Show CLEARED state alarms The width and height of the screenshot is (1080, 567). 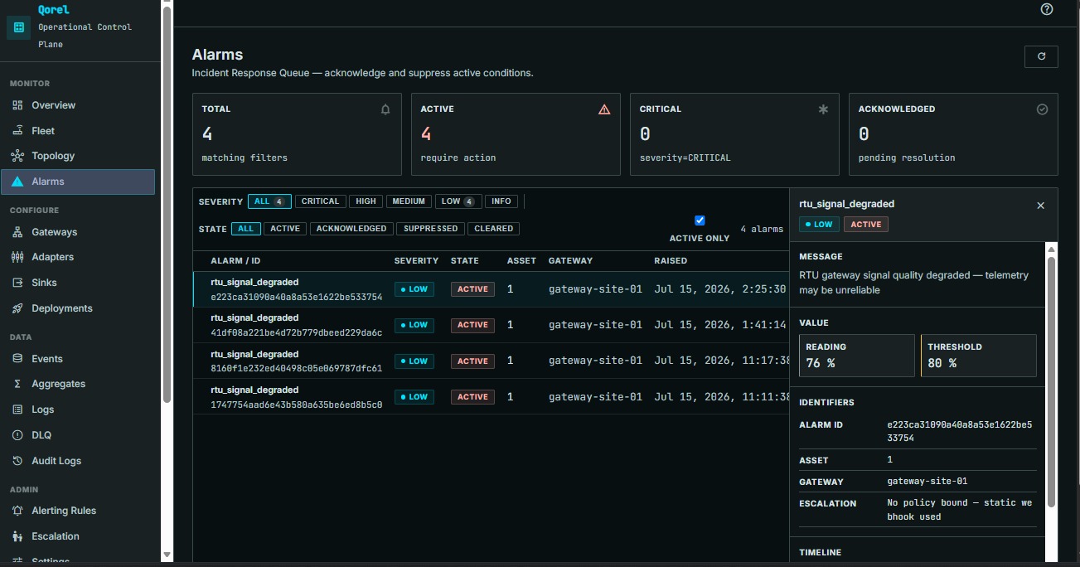[x=494, y=229]
